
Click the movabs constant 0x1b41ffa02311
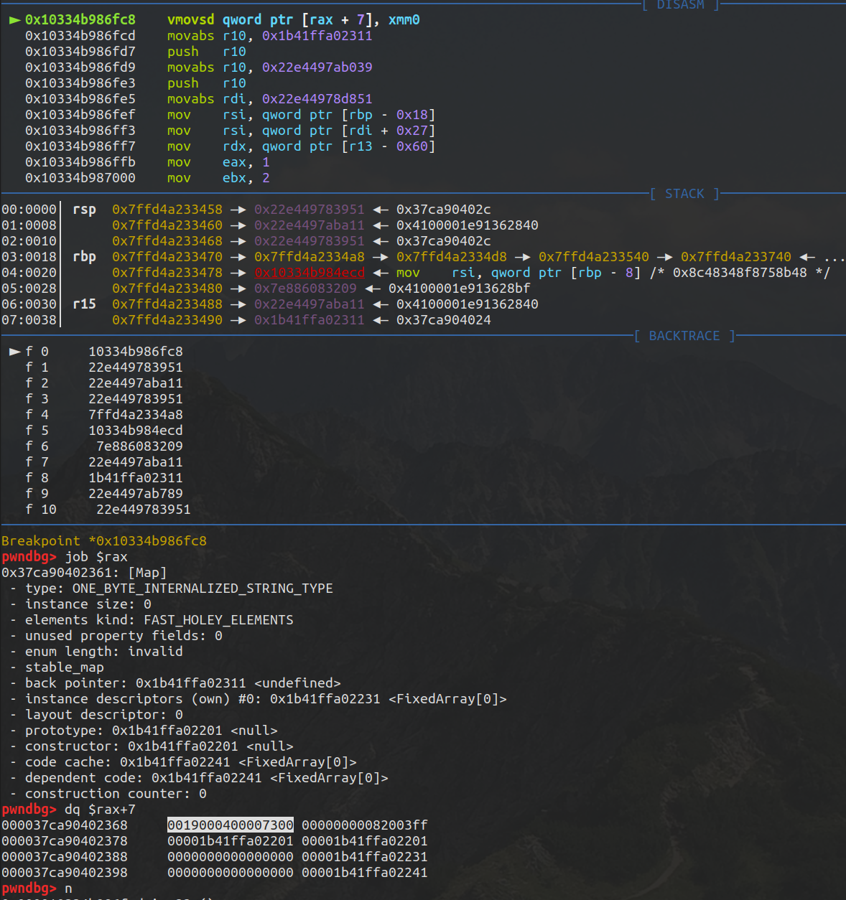pos(317,36)
